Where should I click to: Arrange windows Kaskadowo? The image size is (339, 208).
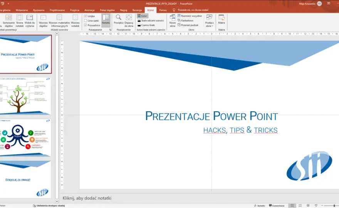pos(186,20)
